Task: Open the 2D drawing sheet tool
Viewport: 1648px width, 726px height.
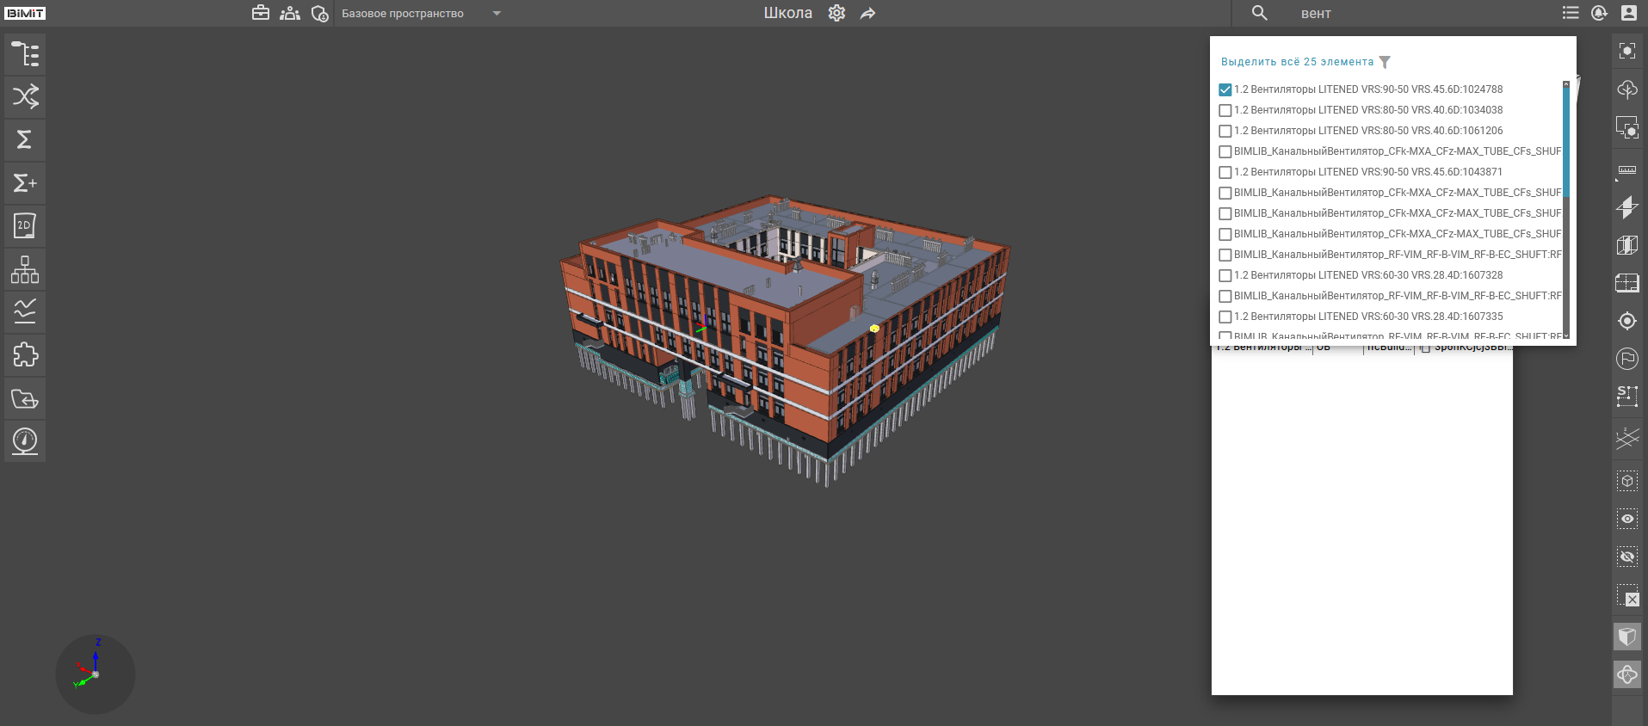Action: click(x=25, y=225)
